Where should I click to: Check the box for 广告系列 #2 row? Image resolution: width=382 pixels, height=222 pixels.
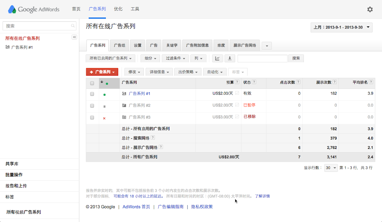coord(92,106)
